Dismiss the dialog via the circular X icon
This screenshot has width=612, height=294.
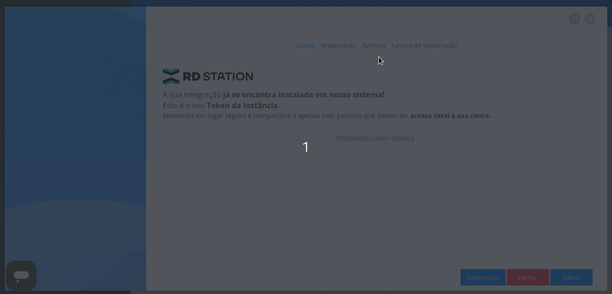pyautogui.click(x=590, y=18)
